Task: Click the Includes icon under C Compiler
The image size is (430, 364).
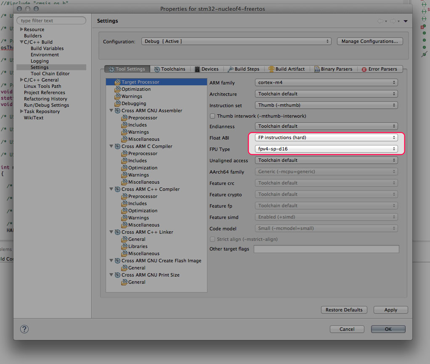Action: [x=124, y=161]
